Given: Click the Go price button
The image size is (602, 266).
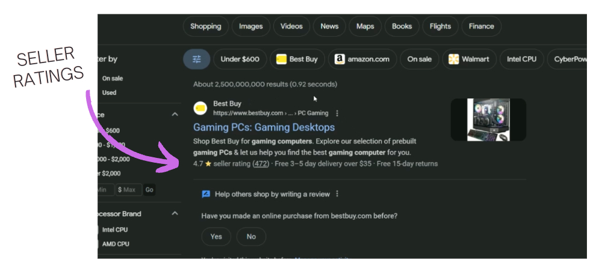Looking at the screenshot, I should click(x=149, y=190).
